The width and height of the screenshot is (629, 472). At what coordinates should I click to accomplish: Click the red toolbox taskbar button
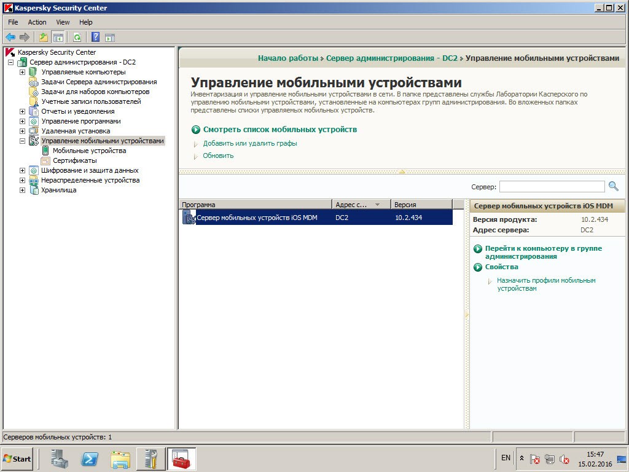[x=181, y=458]
